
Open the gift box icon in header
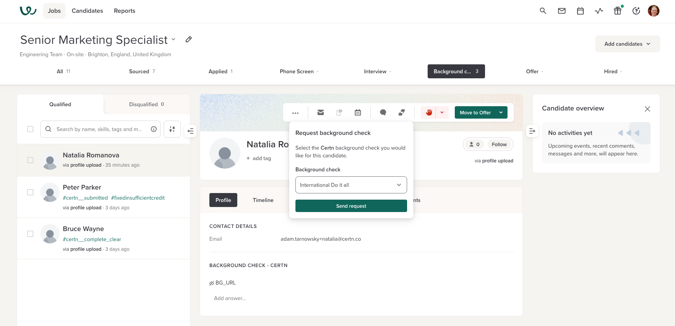tap(617, 11)
